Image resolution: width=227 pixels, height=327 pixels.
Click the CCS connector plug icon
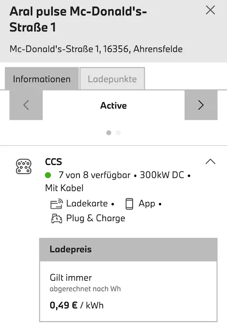pyautogui.click(x=24, y=166)
